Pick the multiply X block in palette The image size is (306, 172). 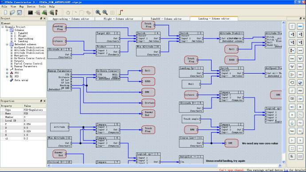point(300,107)
